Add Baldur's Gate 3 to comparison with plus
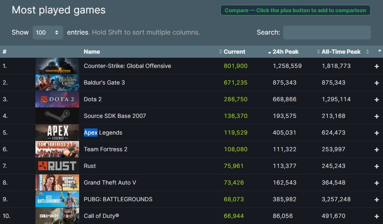This screenshot has width=383, height=224. pos(376,83)
